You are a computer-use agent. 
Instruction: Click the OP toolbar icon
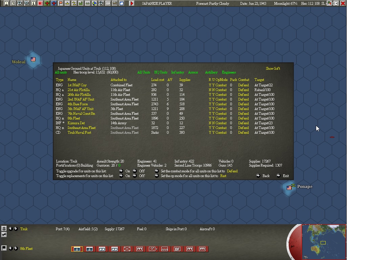pyautogui.click(x=108, y=3)
